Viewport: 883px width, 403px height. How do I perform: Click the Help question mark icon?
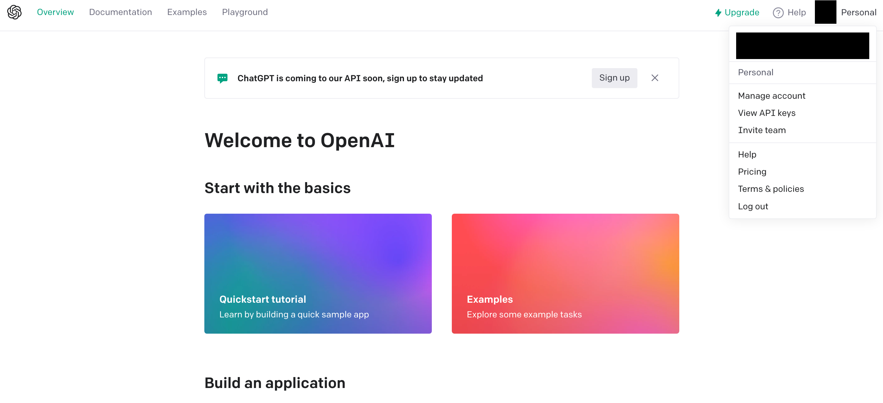pos(778,13)
